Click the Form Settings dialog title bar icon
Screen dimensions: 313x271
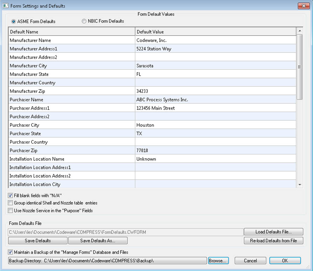[x=5, y=6]
